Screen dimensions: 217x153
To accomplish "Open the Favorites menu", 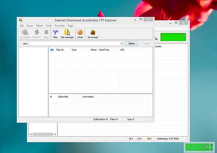I will click(x=60, y=26).
